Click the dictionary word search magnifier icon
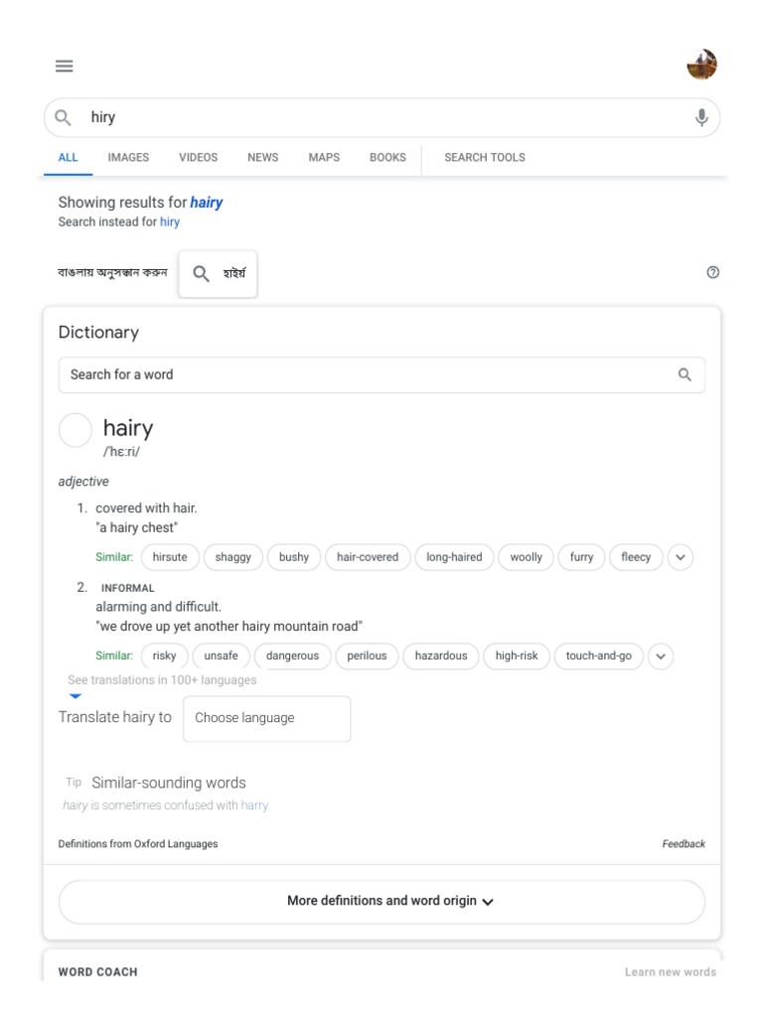763x1017 pixels. tap(685, 374)
